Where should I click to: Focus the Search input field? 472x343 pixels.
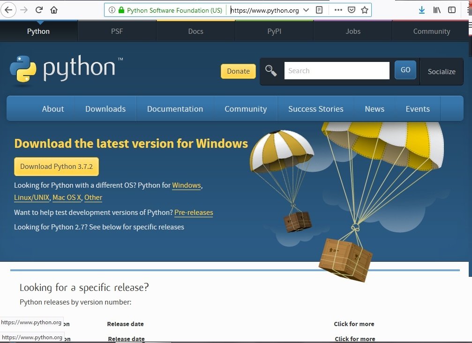(337, 71)
